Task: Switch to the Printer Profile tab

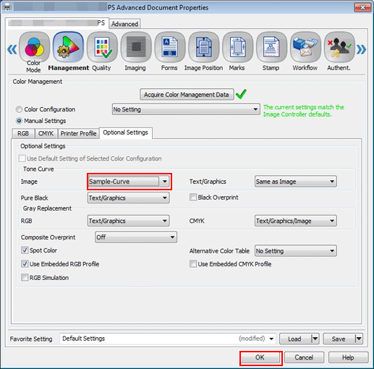Action: [x=78, y=133]
